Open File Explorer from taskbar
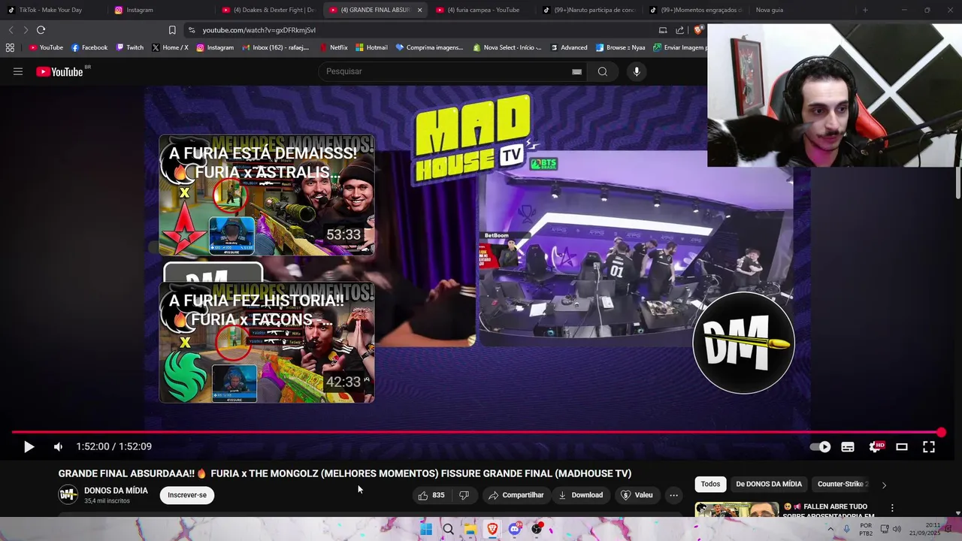This screenshot has height=541, width=962. [470, 529]
